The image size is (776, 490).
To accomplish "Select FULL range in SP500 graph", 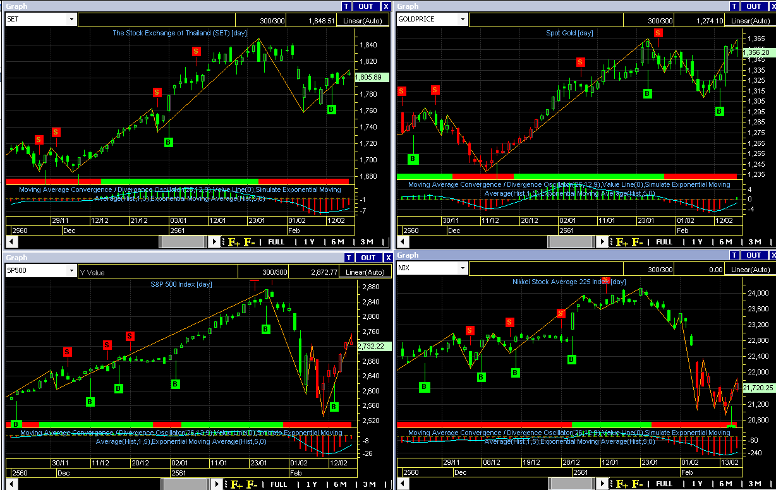I will [279, 485].
